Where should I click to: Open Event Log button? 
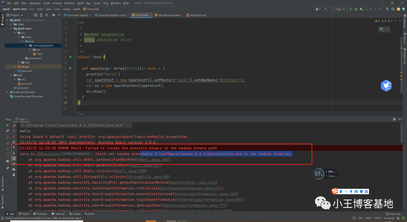click(x=393, y=214)
